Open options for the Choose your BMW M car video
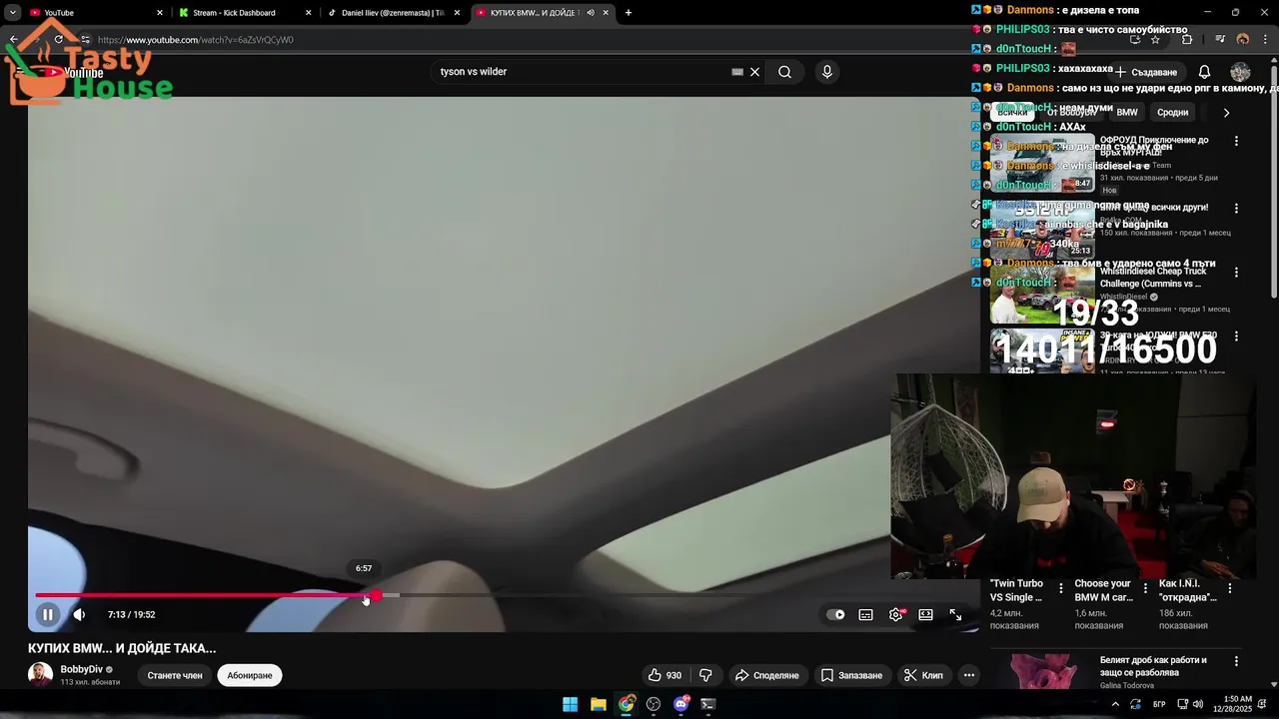 click(x=1145, y=588)
